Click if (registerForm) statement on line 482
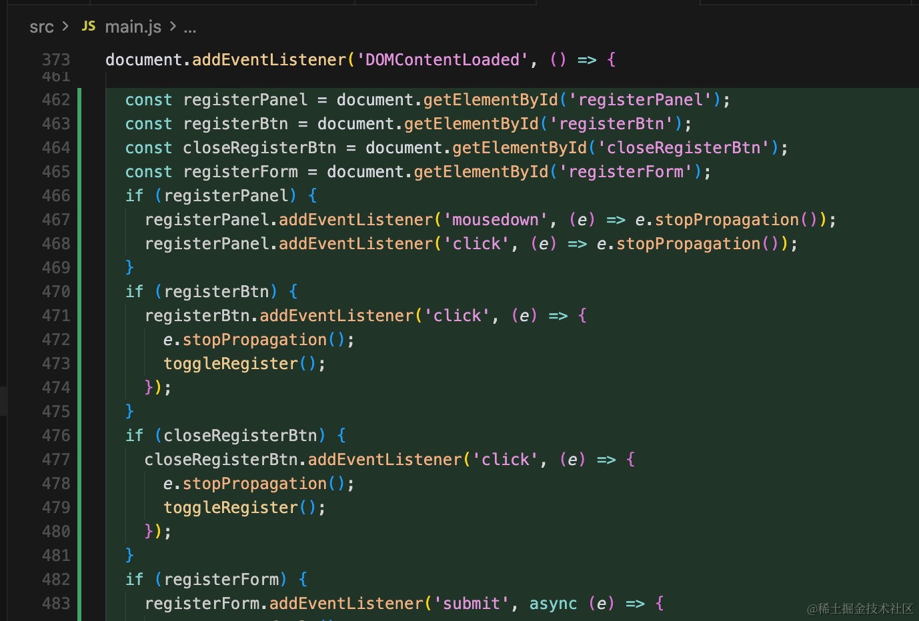Viewport: 919px width, 621px height. tap(216, 580)
